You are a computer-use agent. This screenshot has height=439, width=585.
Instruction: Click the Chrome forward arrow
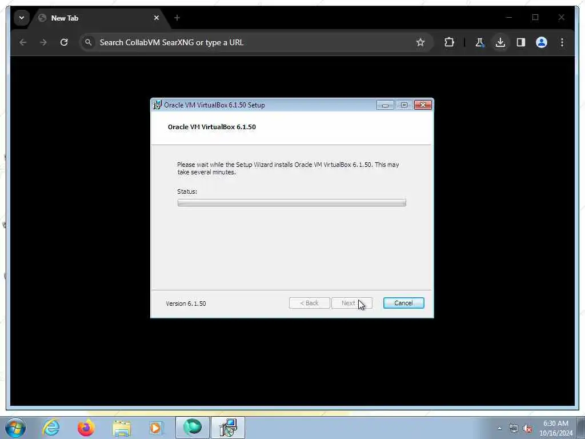click(43, 42)
